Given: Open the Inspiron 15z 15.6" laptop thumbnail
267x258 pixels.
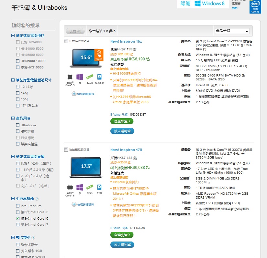Looking at the screenshot, I should [87, 58].
